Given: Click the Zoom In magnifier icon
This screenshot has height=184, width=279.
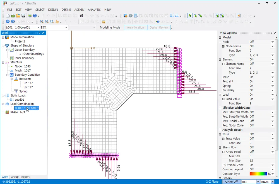Looking at the screenshot, I should [x=42, y=22].
